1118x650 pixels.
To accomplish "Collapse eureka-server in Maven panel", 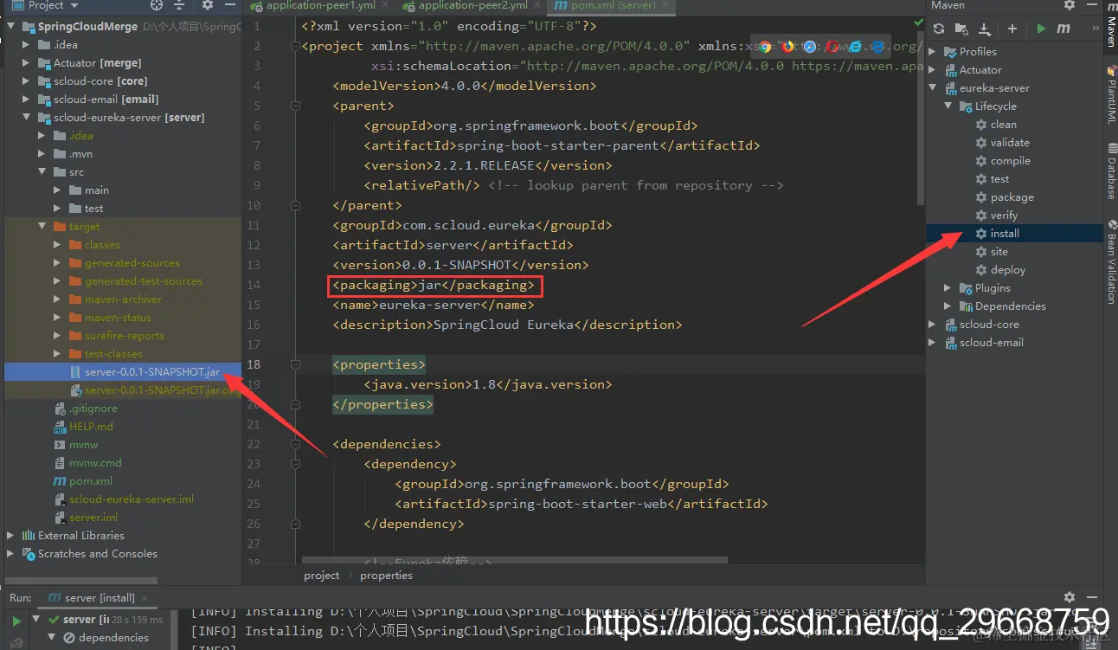I will pyautogui.click(x=933, y=87).
